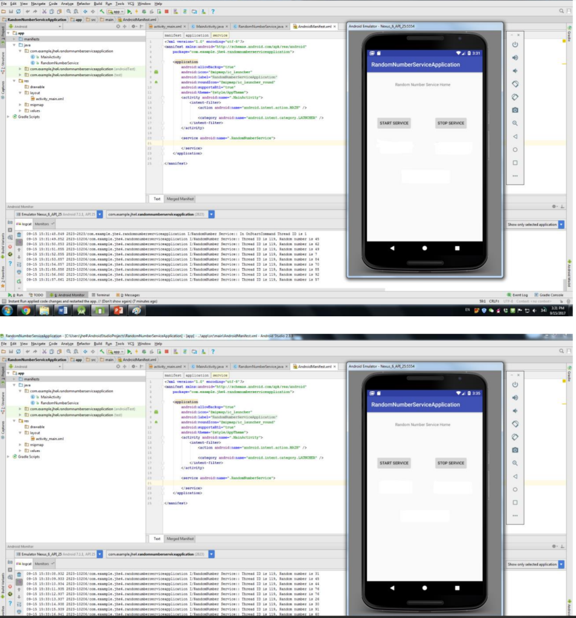Open Chrome from the Windows taskbar
The height and width of the screenshot is (618, 576).
[x=26, y=311]
